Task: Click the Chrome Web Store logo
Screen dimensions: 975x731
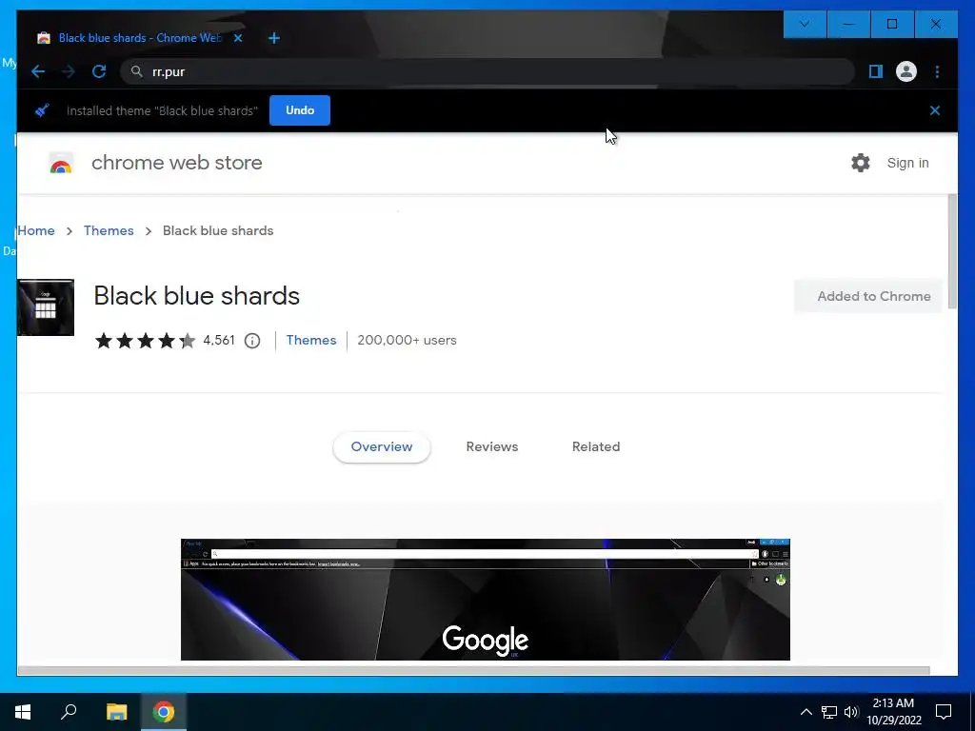Action: pyautogui.click(x=61, y=163)
